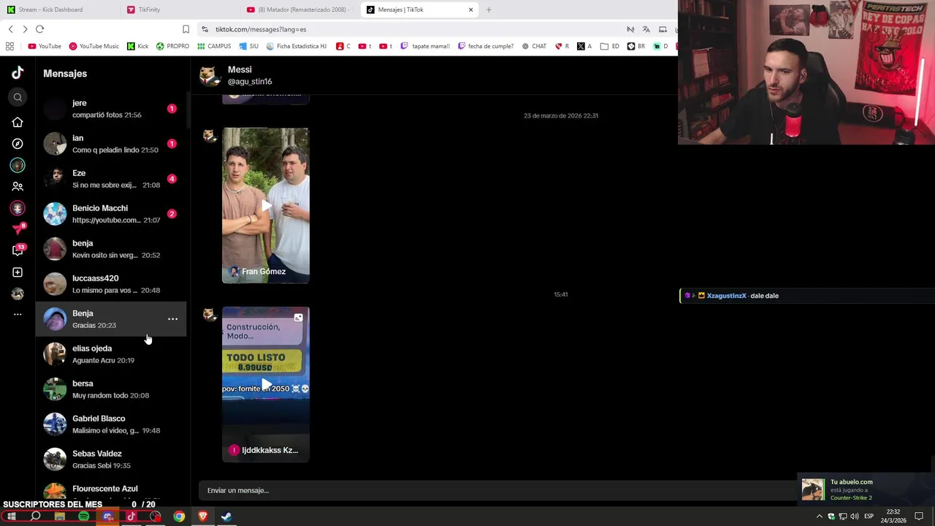Open CAMPUS bookmark
This screenshot has width=935, height=526.
[x=214, y=46]
